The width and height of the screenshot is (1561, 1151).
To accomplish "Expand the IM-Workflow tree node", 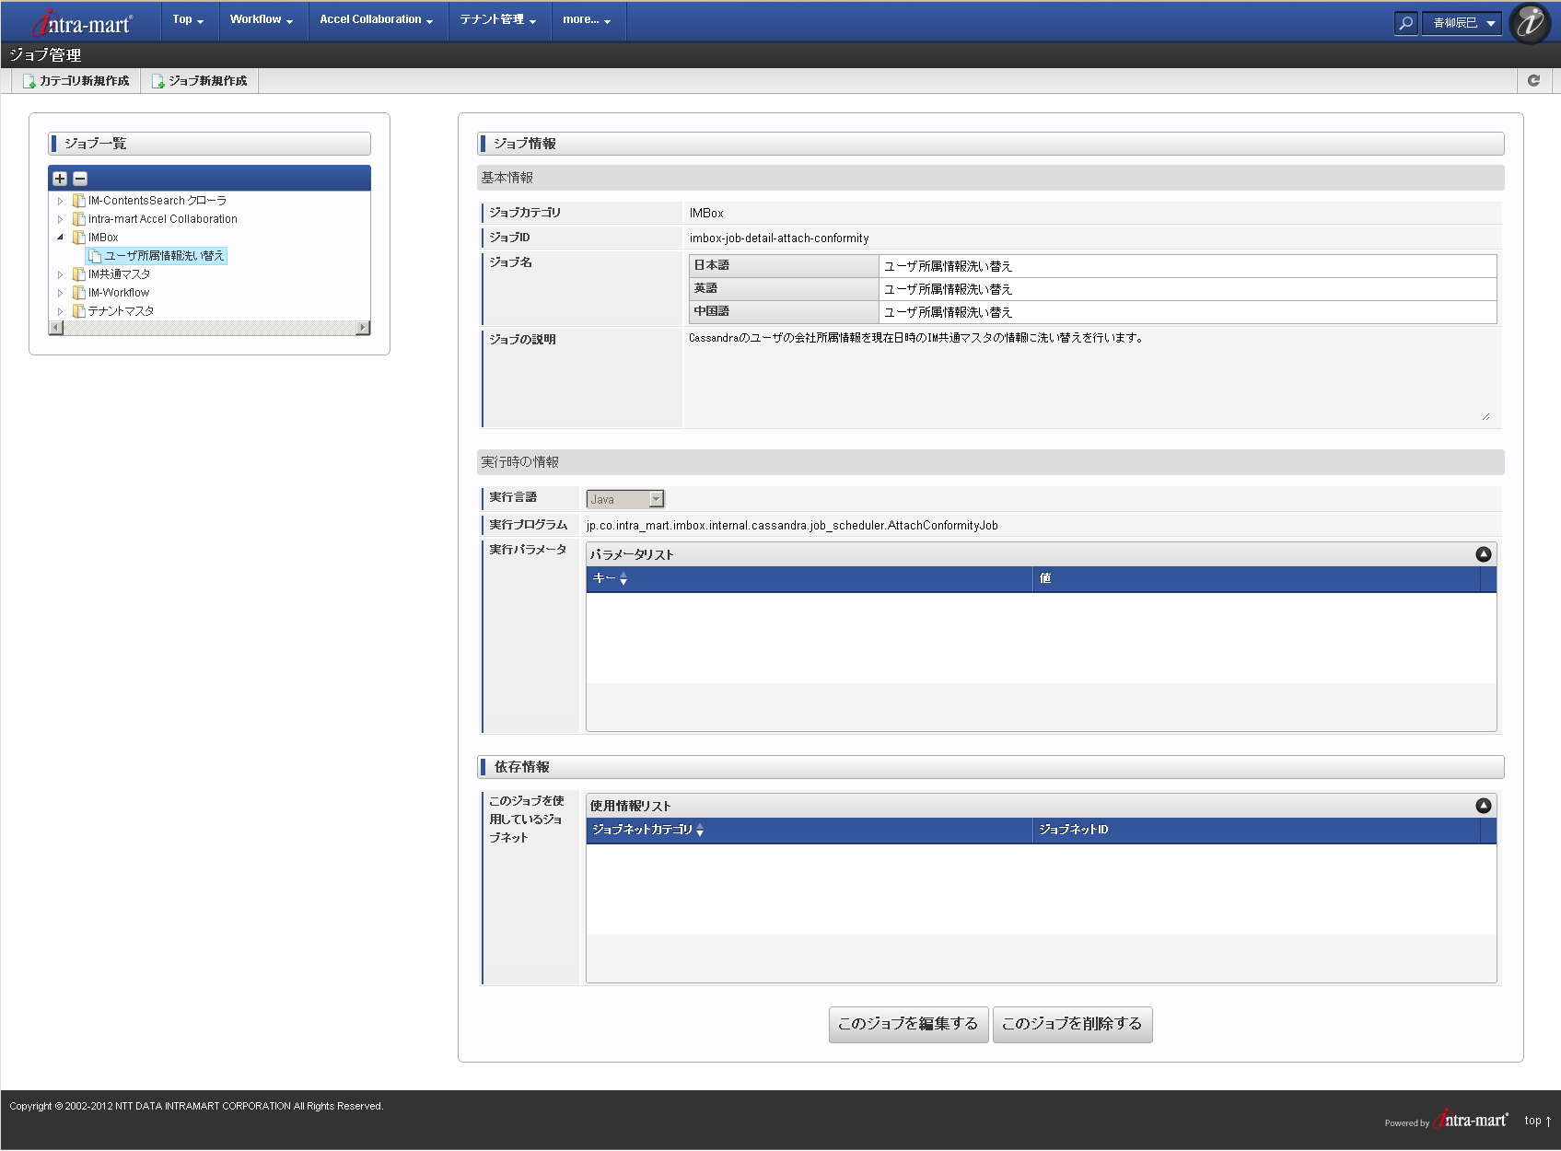I will point(61,293).
